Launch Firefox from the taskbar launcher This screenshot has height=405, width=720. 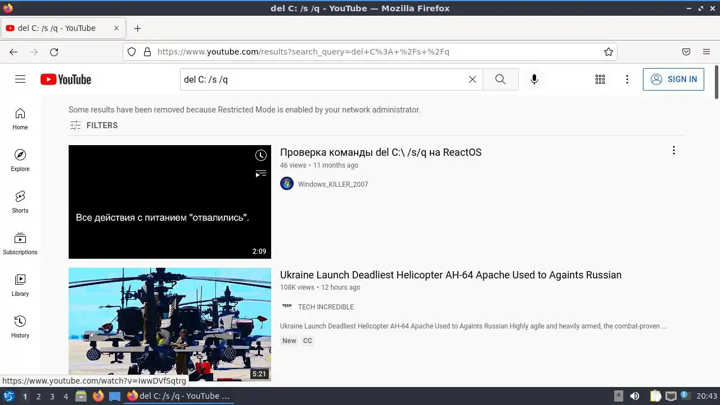(98, 396)
